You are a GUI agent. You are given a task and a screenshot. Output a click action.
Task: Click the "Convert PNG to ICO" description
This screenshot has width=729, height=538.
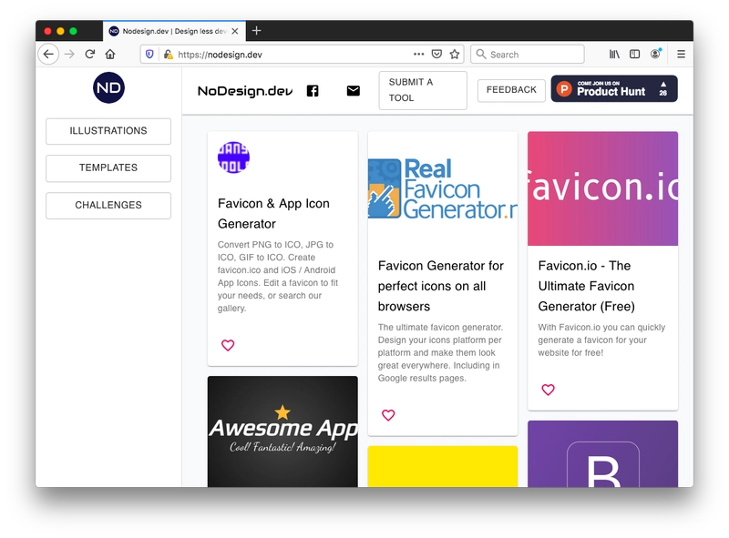point(278,277)
